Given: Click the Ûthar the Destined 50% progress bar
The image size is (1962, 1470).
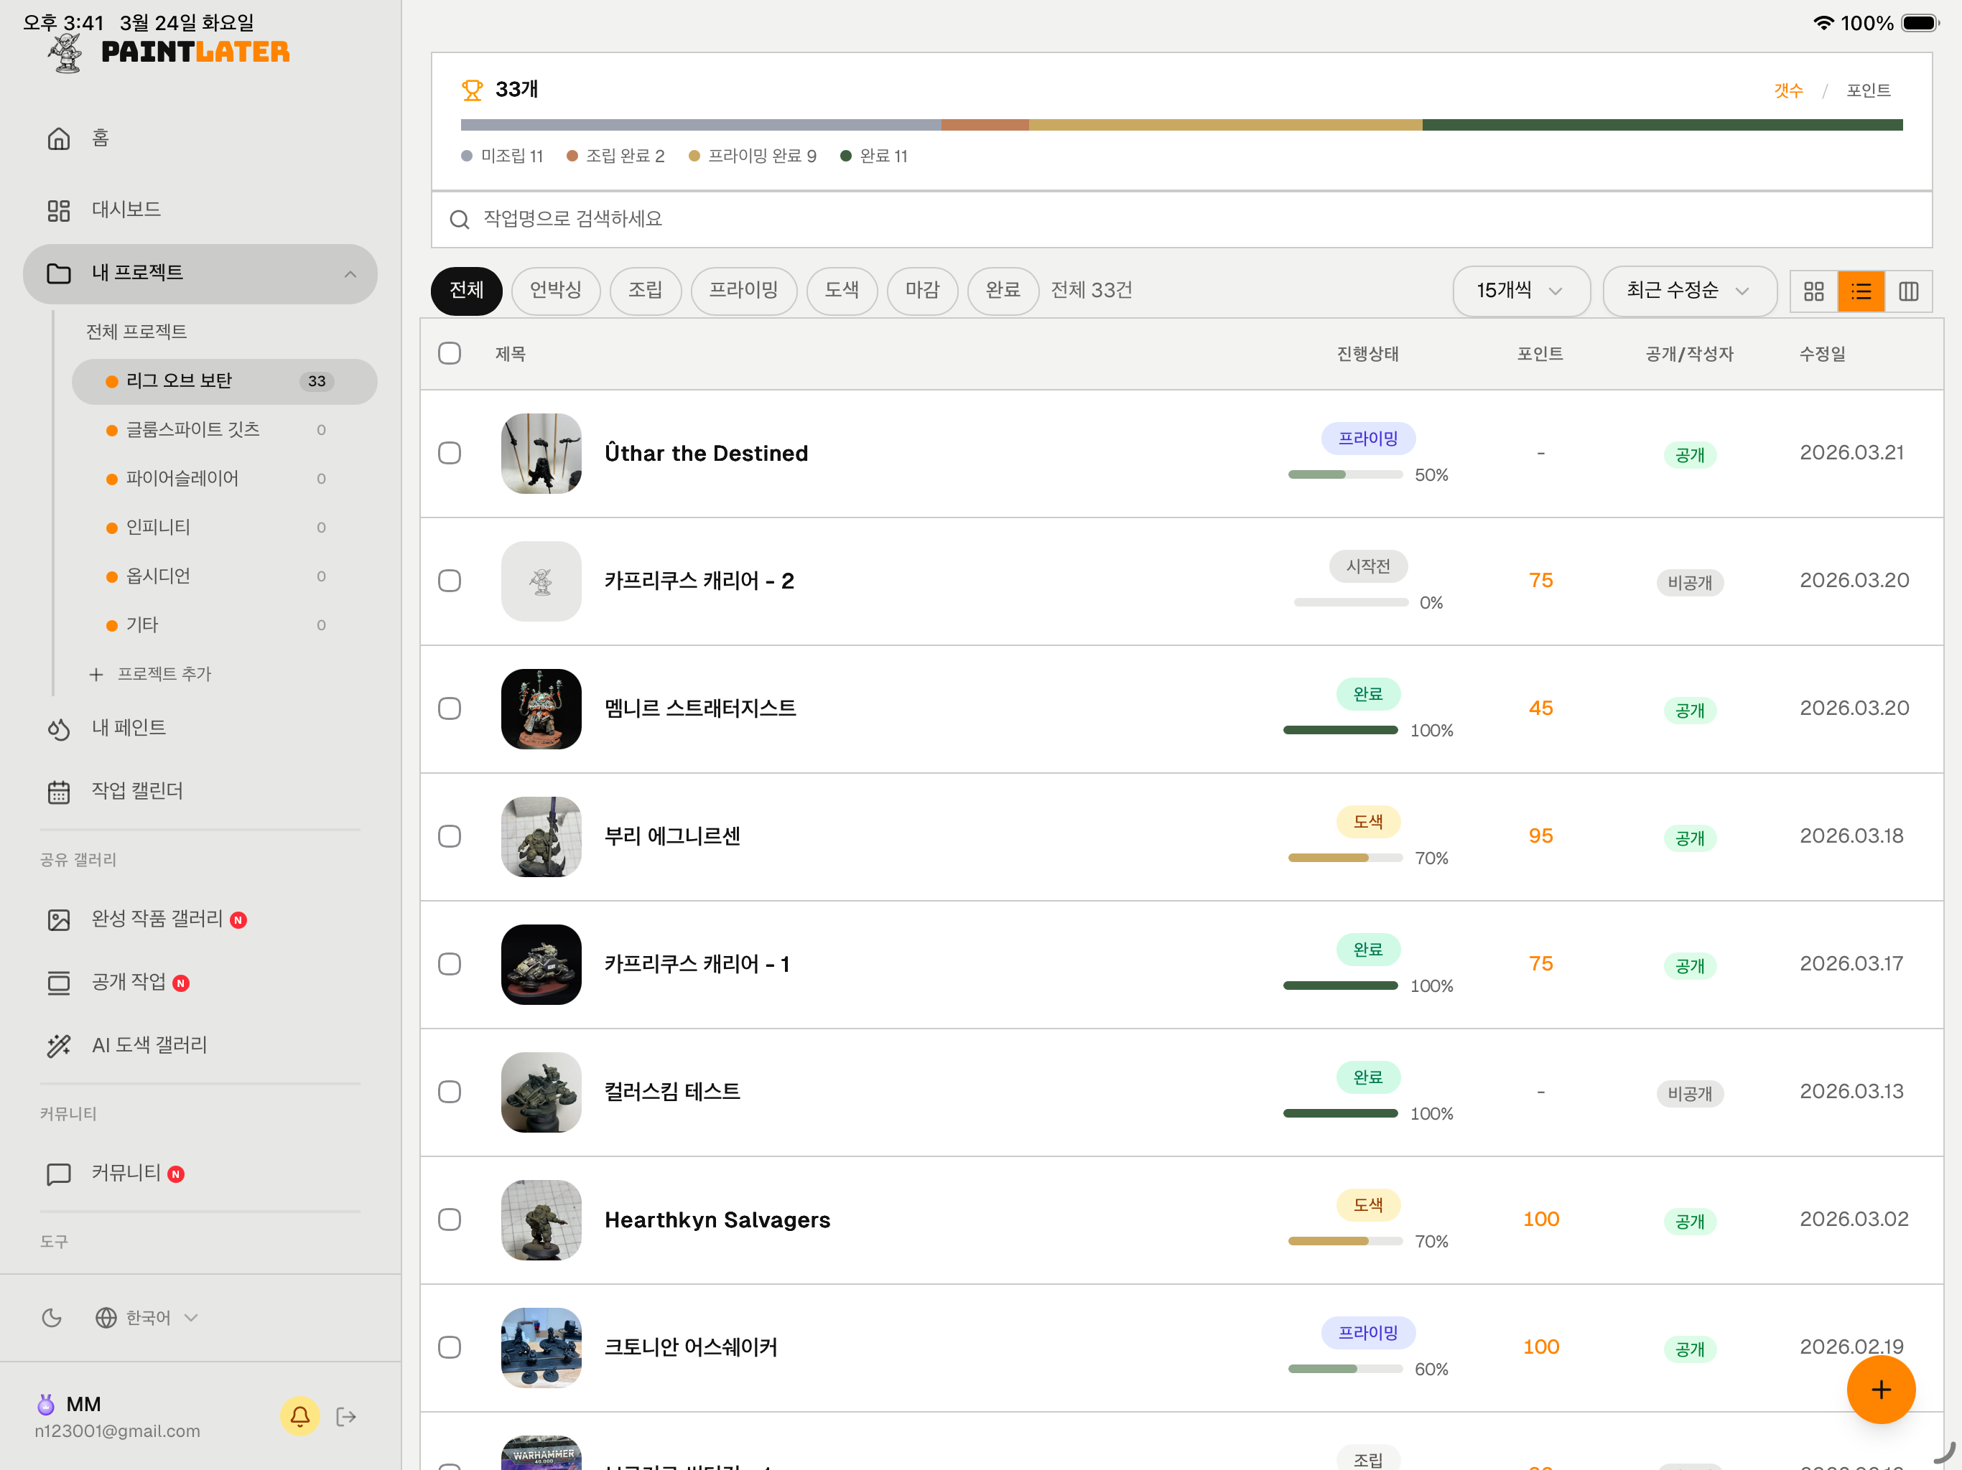Looking at the screenshot, I should coord(1344,474).
